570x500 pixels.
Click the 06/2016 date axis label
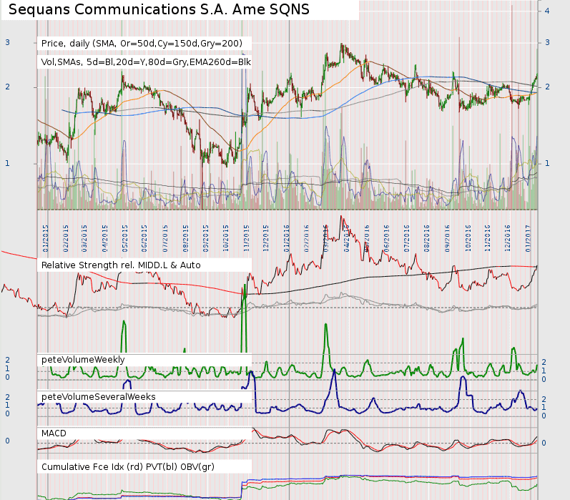click(x=386, y=238)
